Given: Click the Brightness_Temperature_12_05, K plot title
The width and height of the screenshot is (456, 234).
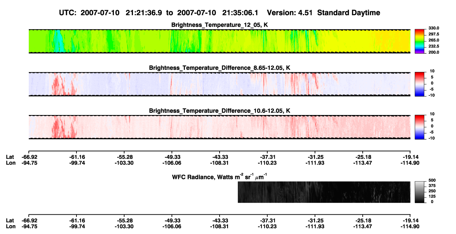Looking at the screenshot, I should (220, 25).
